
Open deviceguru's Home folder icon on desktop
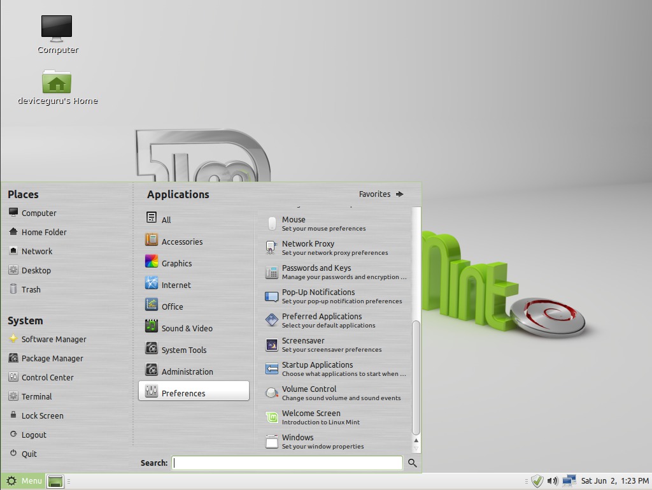(57, 82)
